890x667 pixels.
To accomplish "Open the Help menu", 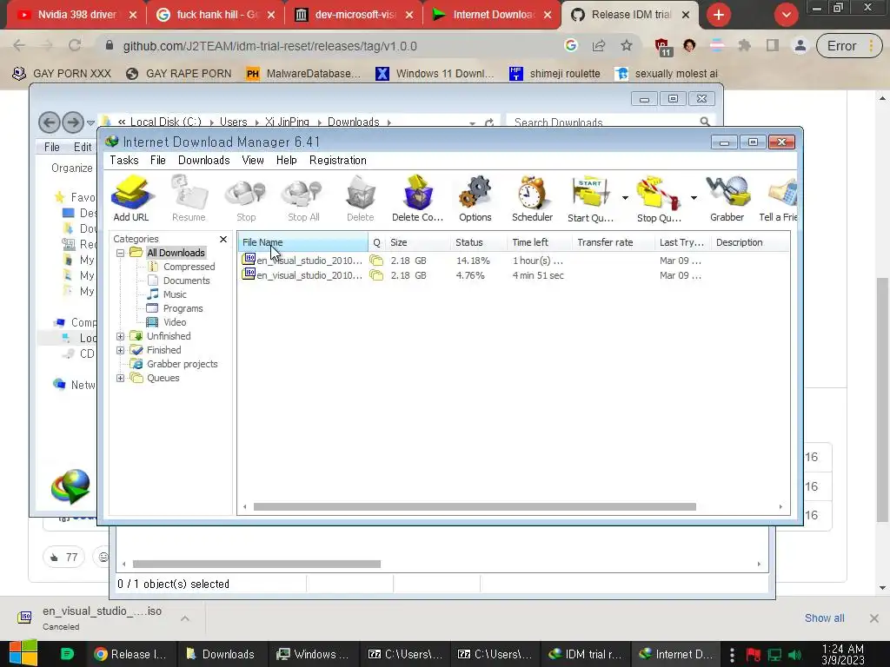I will point(287,161).
